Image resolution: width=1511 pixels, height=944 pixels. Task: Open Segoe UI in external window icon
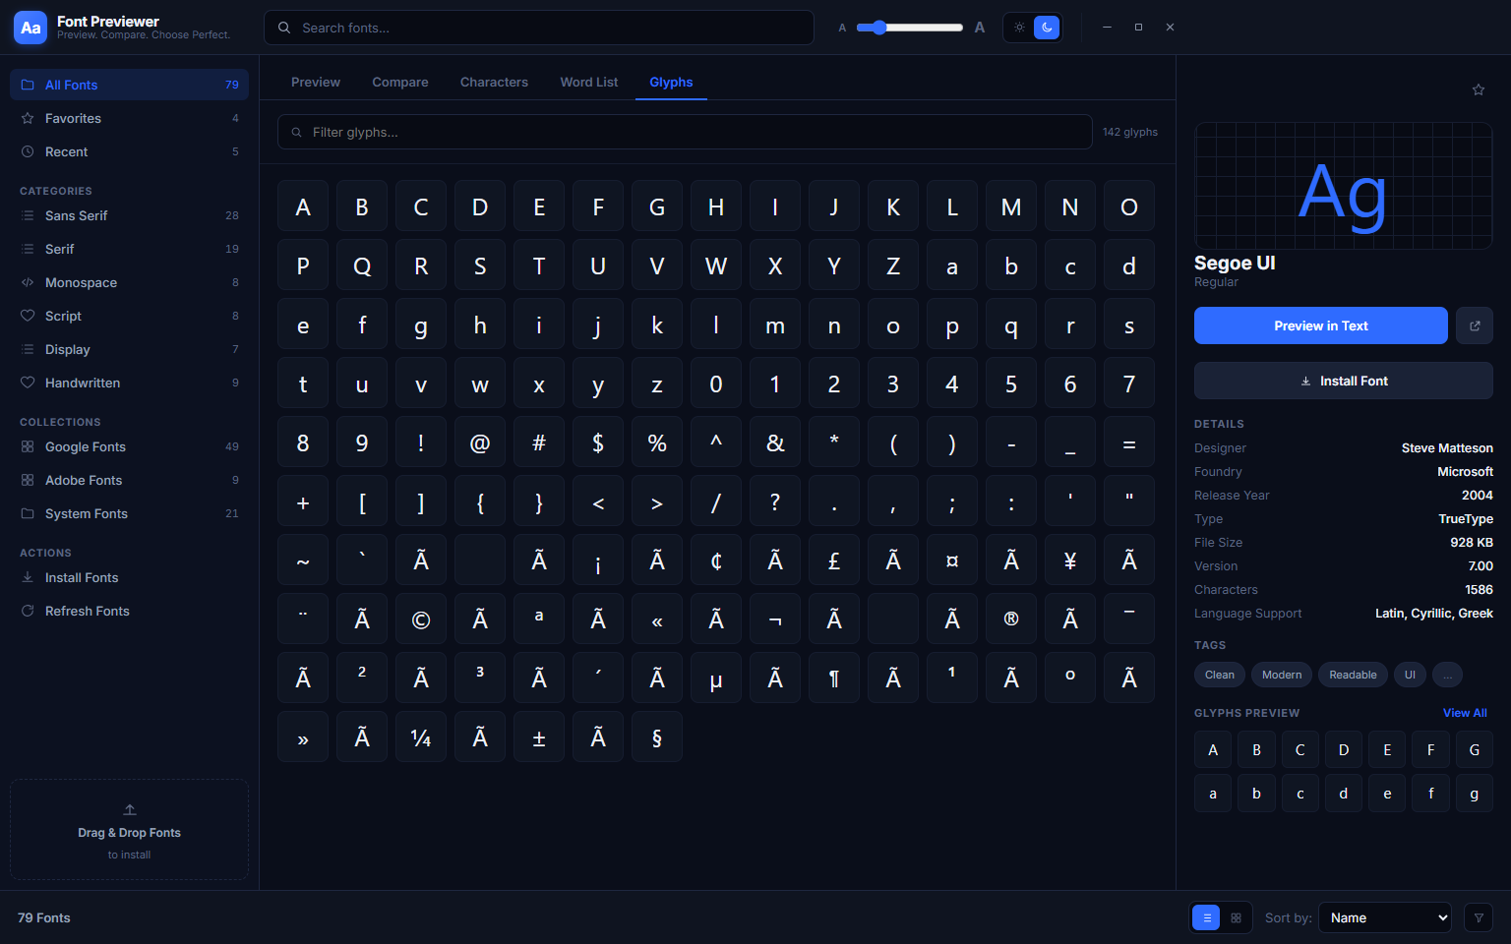1475,325
